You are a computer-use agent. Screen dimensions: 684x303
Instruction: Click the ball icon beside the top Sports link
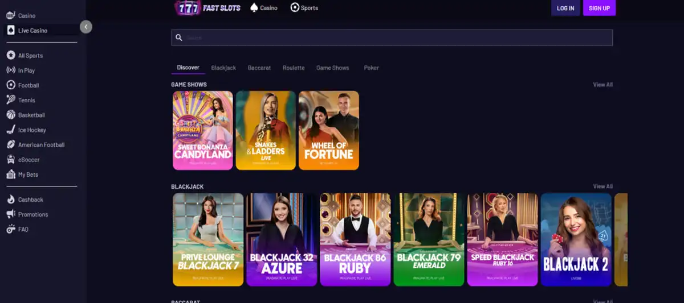295,7
